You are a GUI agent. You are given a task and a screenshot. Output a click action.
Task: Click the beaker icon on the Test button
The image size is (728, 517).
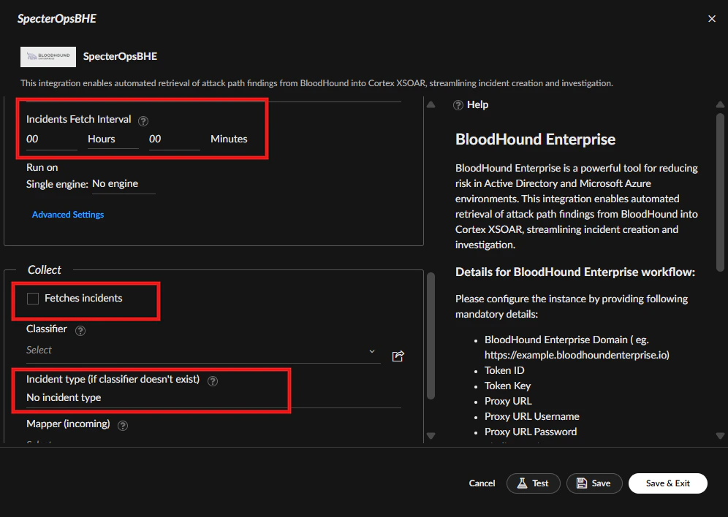coord(522,483)
